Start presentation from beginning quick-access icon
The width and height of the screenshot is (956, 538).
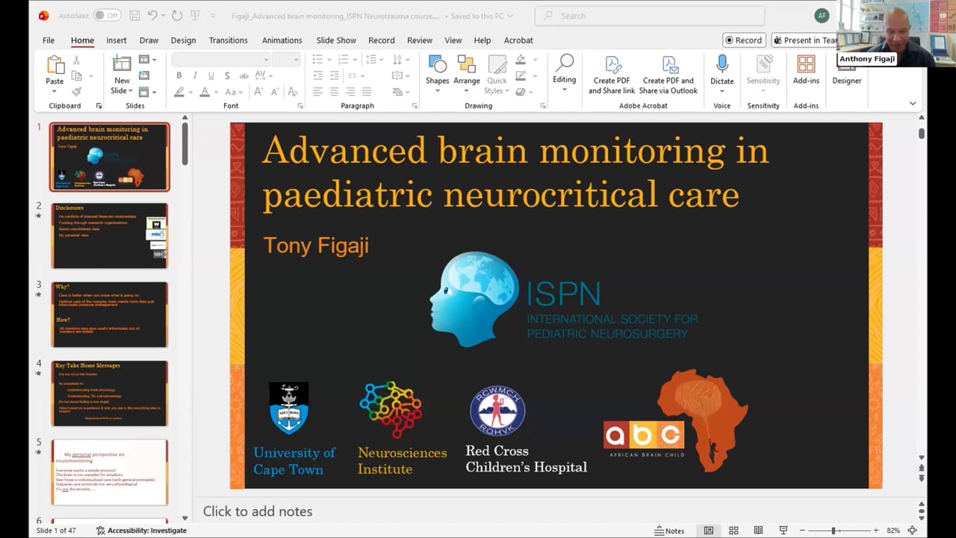click(195, 15)
